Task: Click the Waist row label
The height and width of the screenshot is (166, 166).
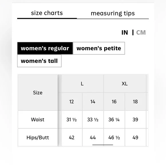Action: (x=38, y=120)
